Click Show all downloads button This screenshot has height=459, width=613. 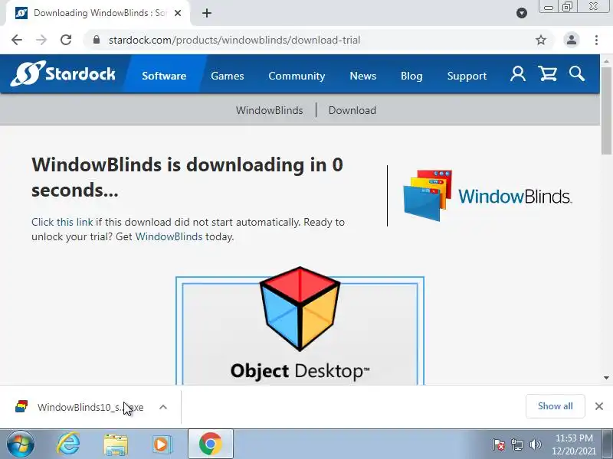[x=555, y=406]
